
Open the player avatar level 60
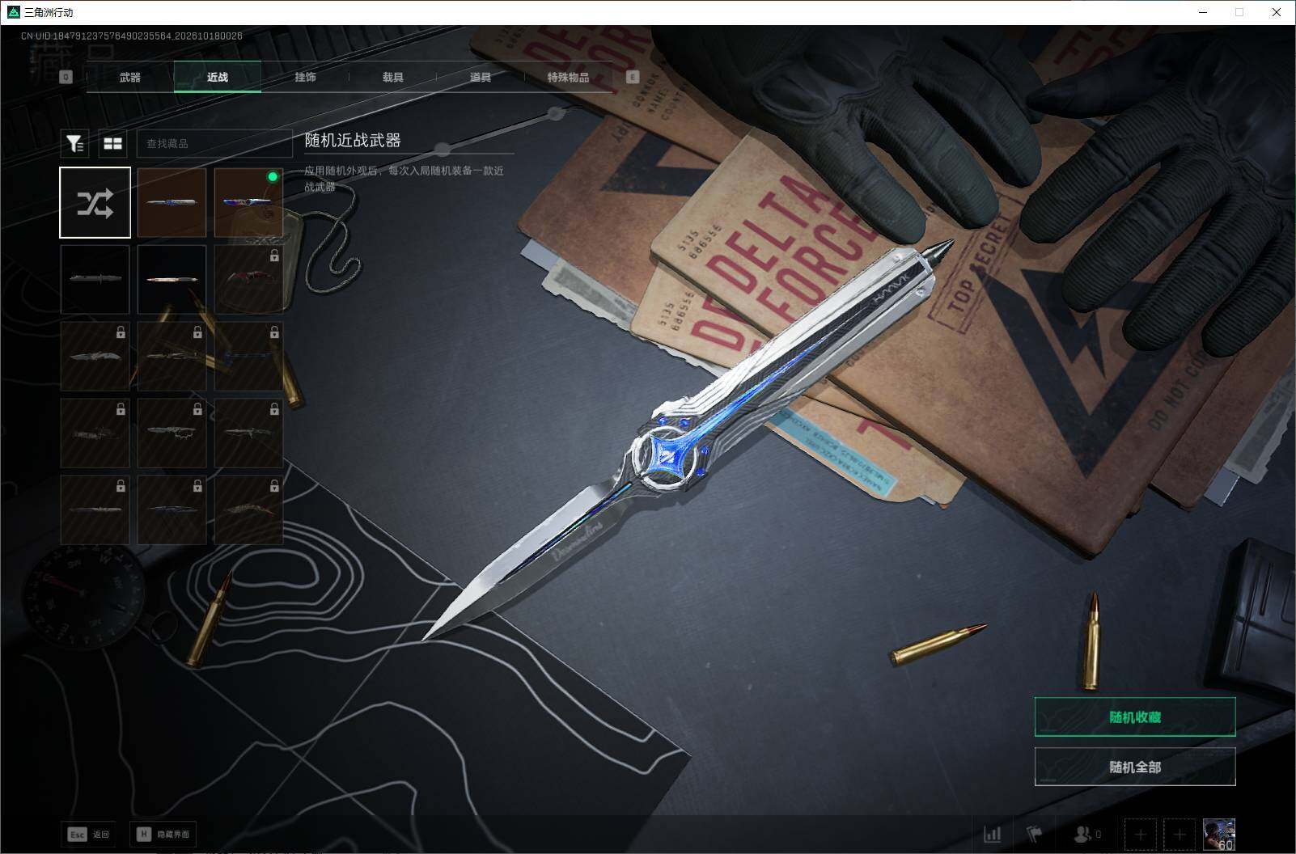1218,834
